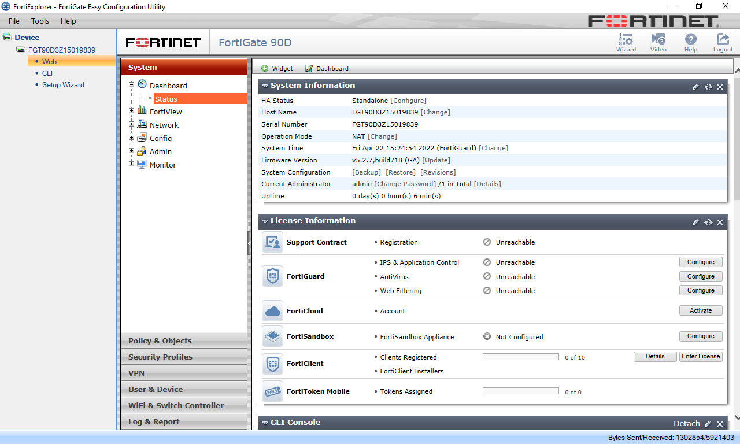Click Configure for FortiSandbox Appliance
The image size is (740, 444).
click(x=701, y=336)
